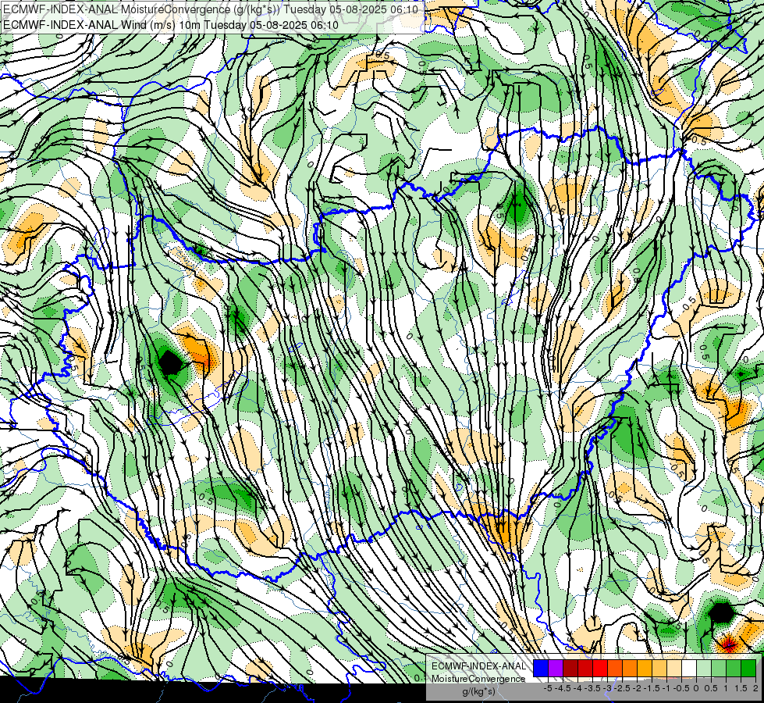Screen dimensions: 764x703
Task: Click the legend text MoistureConvergence
Action: [478, 679]
